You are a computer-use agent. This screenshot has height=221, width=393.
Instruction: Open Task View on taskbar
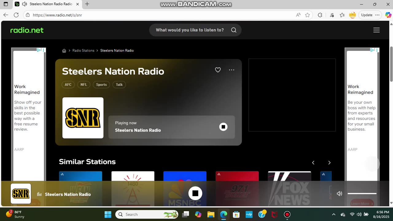(x=186, y=214)
